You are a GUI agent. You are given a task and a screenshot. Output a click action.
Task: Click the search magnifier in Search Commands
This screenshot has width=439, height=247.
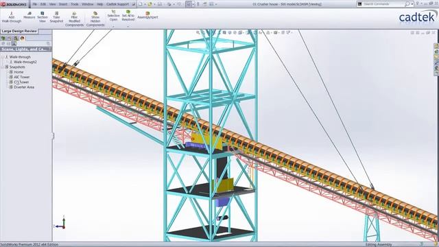click(407, 4)
